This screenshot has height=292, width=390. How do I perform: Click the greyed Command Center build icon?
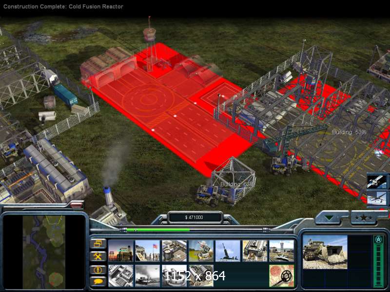120,275
